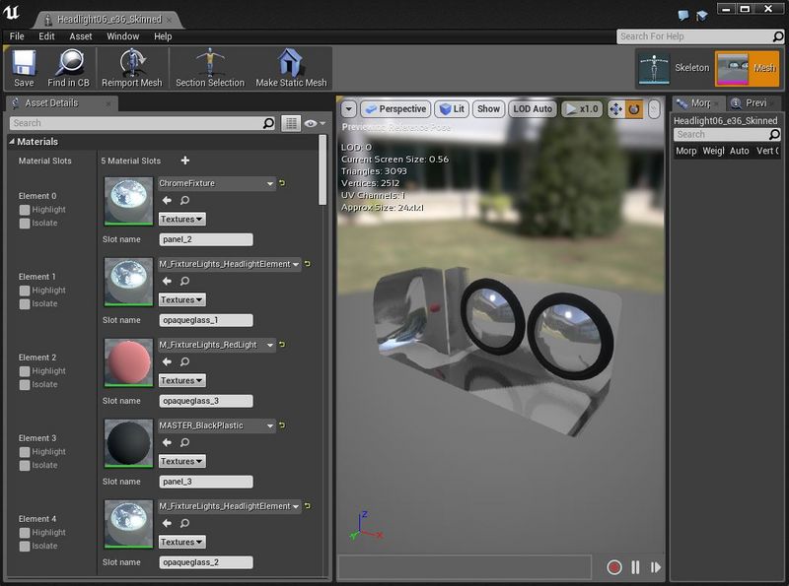Add a new material slot
This screenshot has height=586, width=789.
185,161
